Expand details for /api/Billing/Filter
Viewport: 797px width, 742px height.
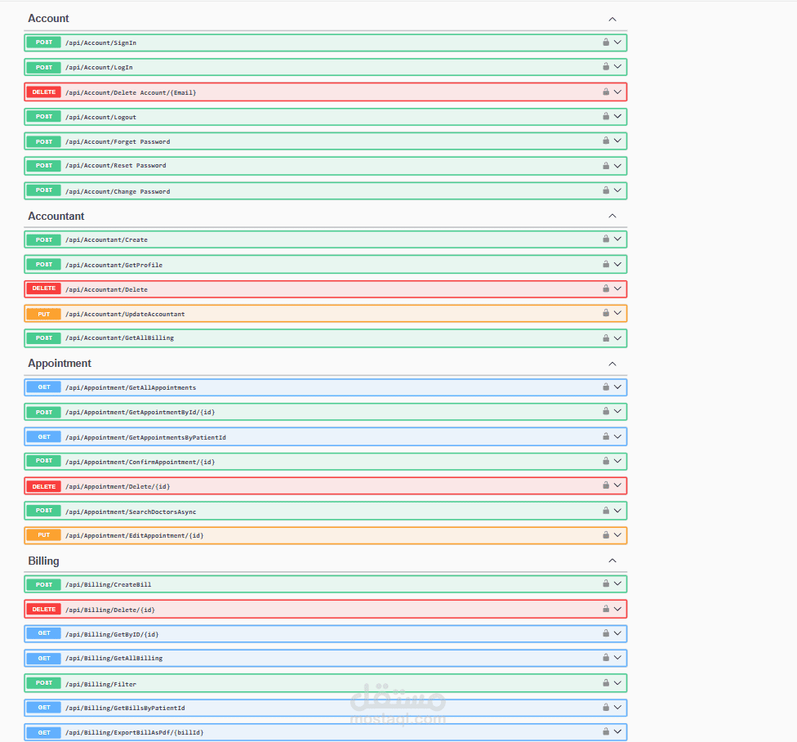(617, 682)
